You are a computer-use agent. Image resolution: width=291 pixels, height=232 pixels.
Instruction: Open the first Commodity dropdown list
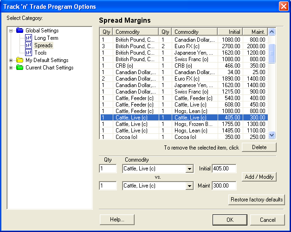click(189, 169)
